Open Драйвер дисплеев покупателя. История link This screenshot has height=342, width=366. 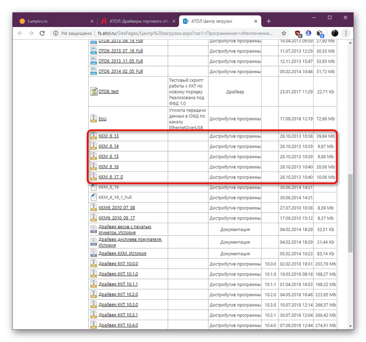click(x=130, y=242)
